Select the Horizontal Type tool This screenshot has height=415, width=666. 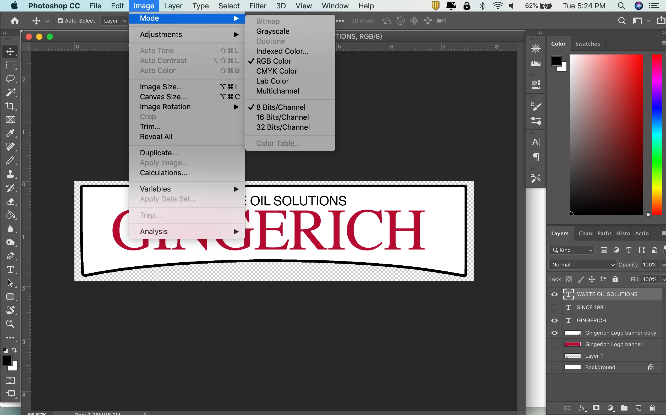click(10, 270)
